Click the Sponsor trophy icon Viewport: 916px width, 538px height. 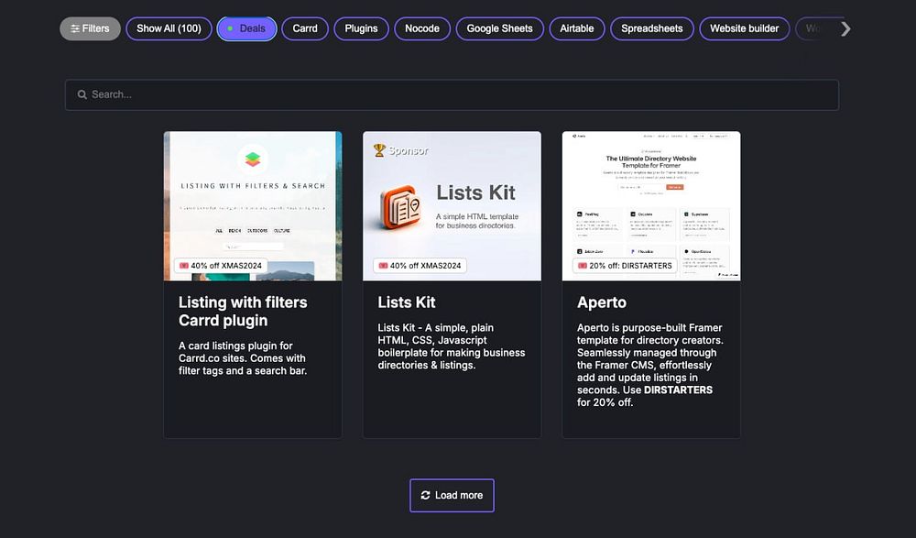(x=379, y=150)
